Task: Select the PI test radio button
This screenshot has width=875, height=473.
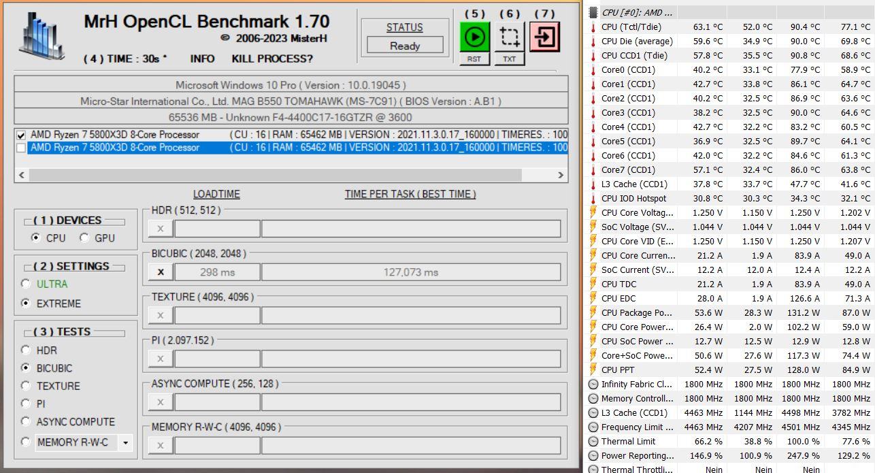Action: [26, 404]
